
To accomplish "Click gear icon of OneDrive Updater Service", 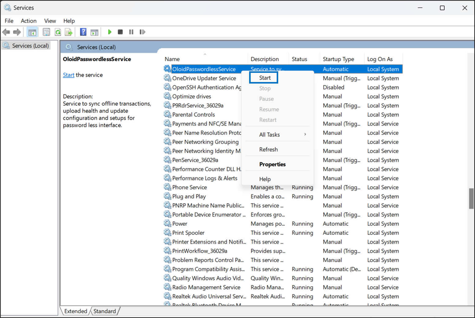I will pos(167,78).
